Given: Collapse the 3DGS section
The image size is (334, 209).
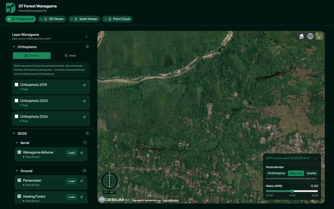Looking at the screenshot, I should coord(14,133).
